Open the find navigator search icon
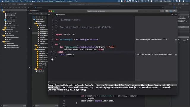Screen dimensions: 190x107 click(10, 7)
